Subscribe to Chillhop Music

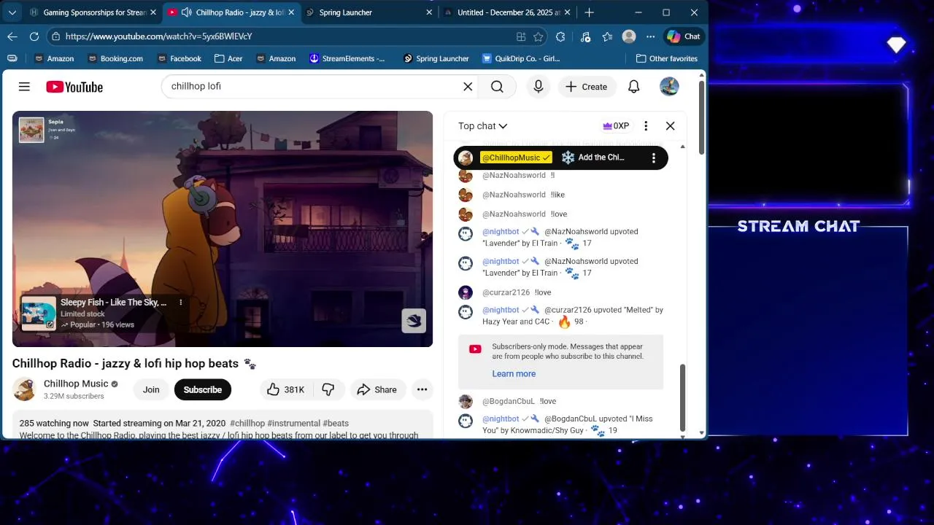point(203,389)
